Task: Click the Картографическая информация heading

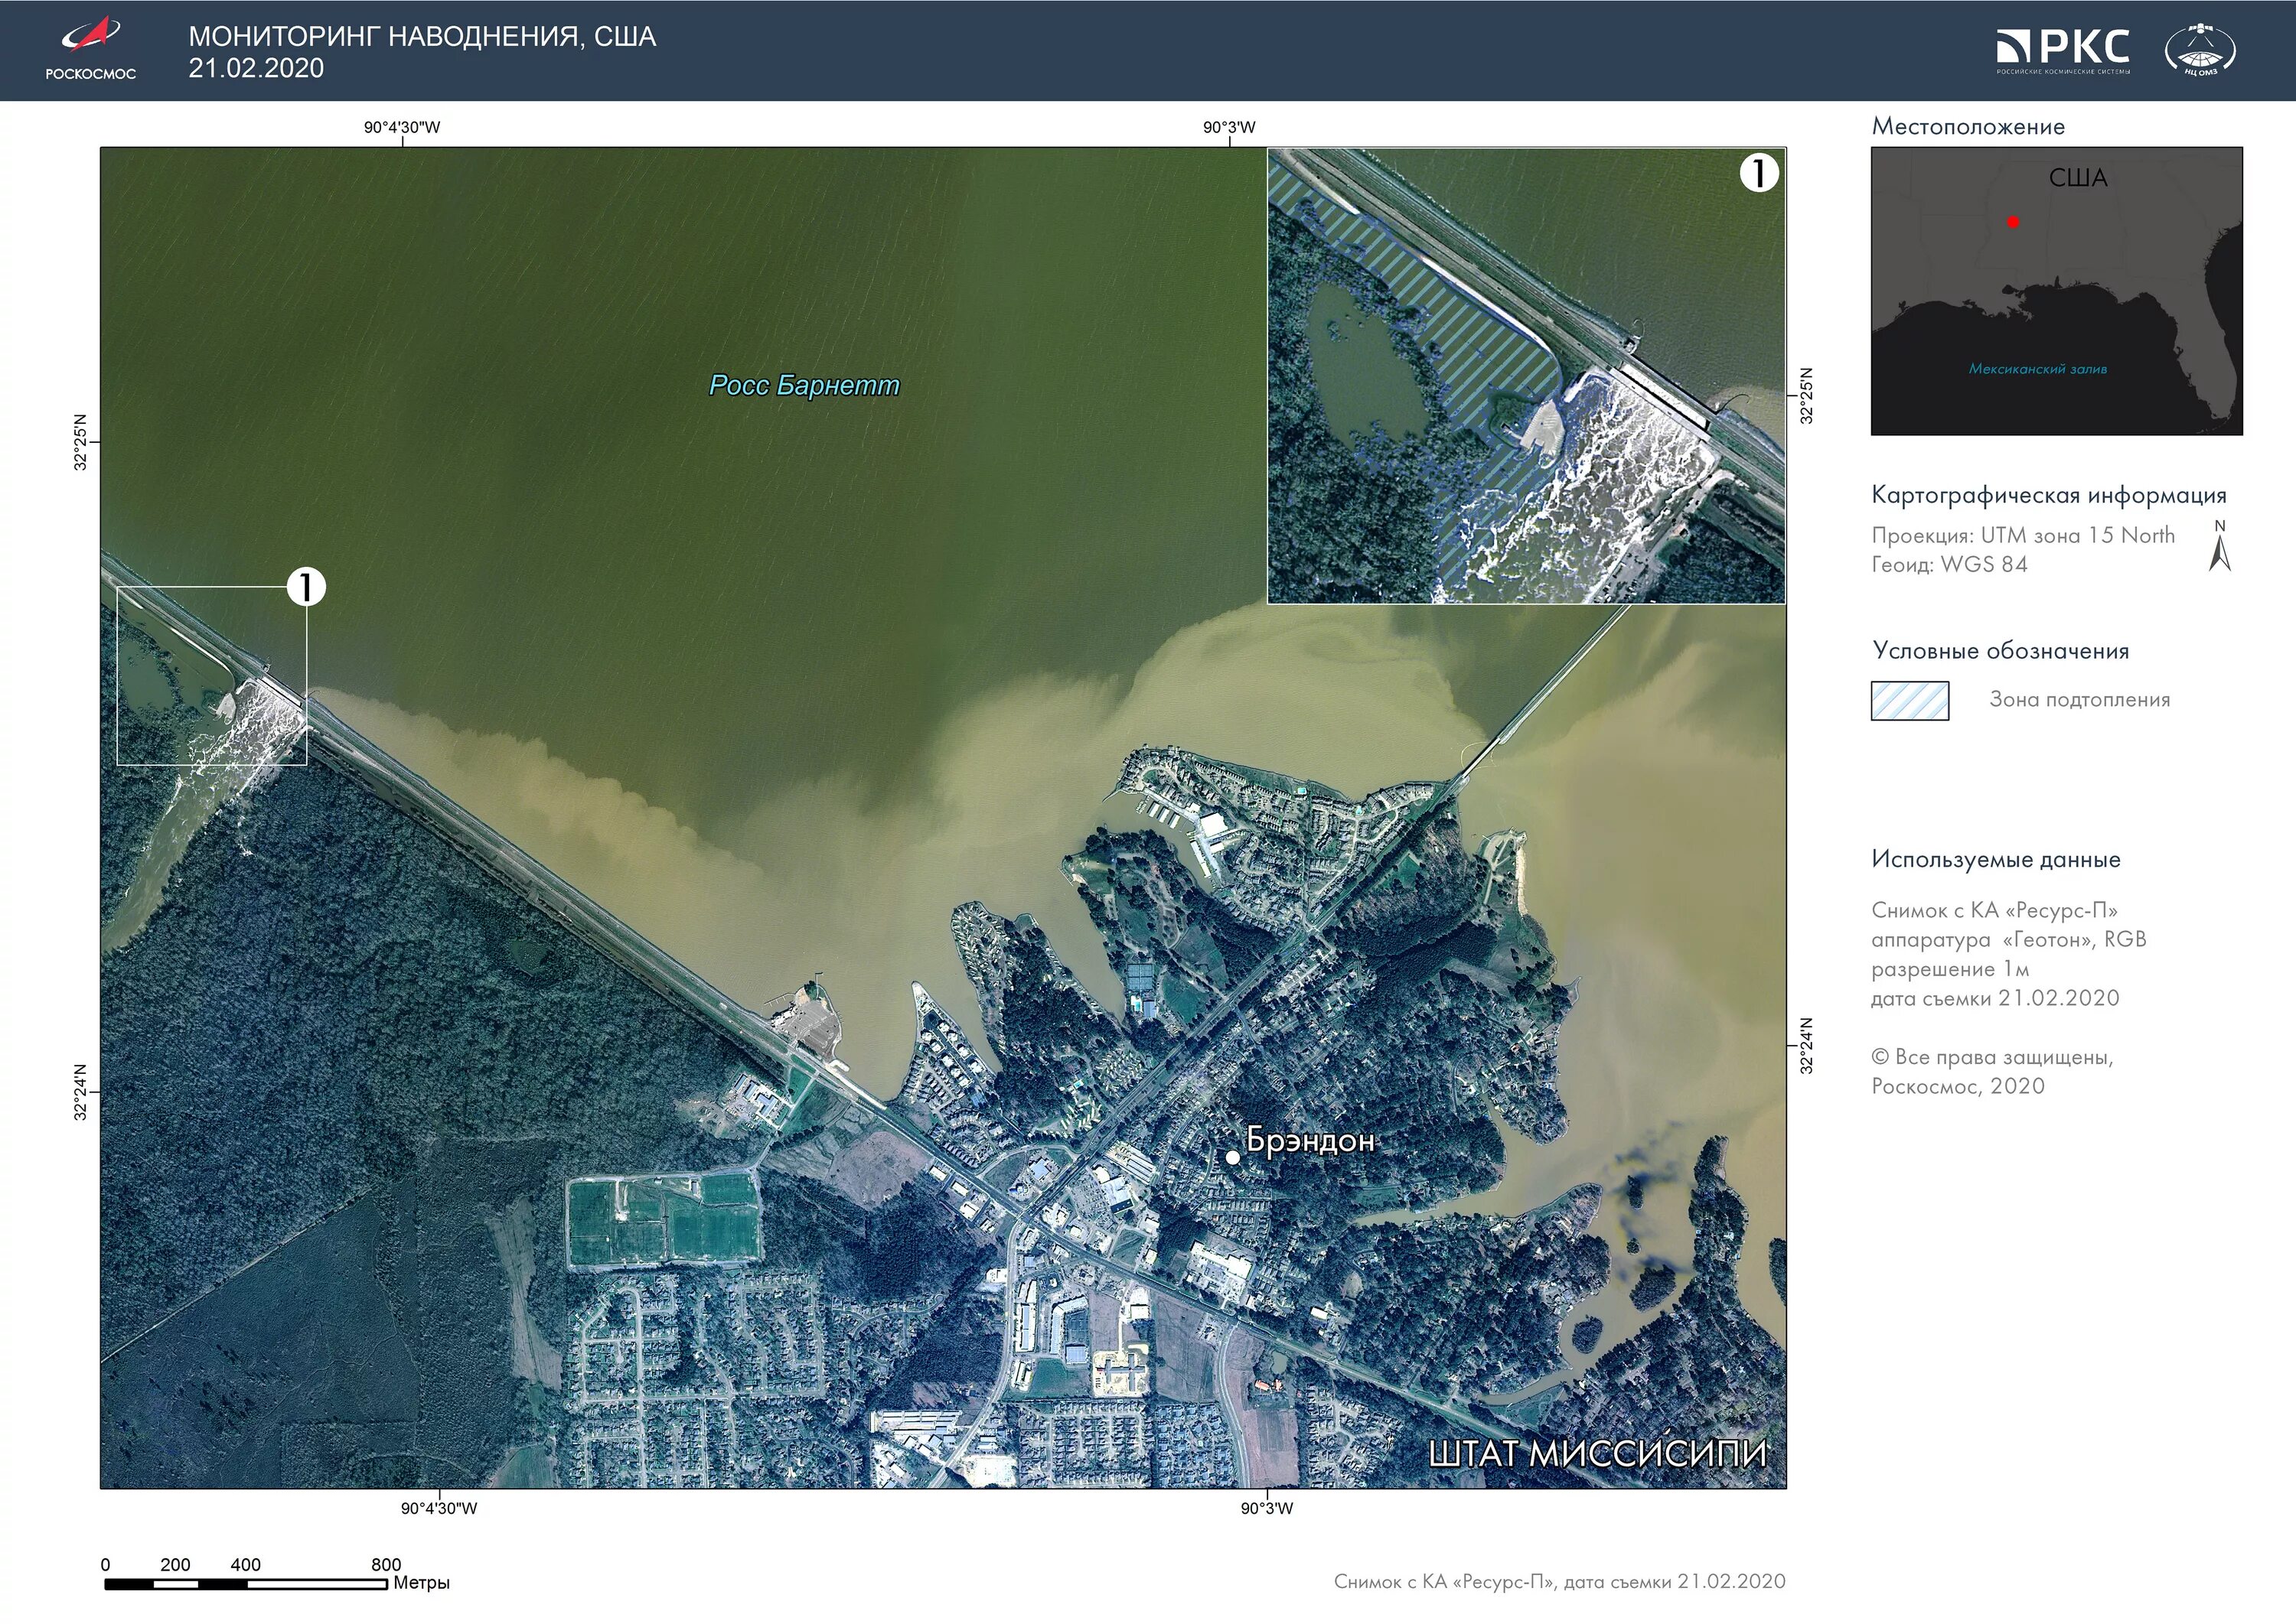Action: 2048,495
